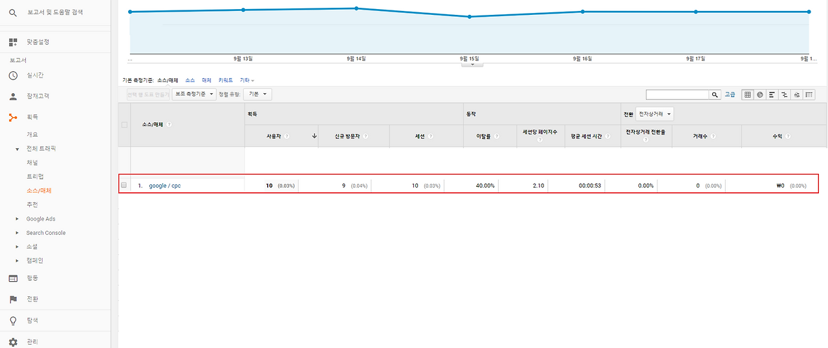Switch to comparison view icon
The width and height of the screenshot is (828, 348).
(785, 94)
